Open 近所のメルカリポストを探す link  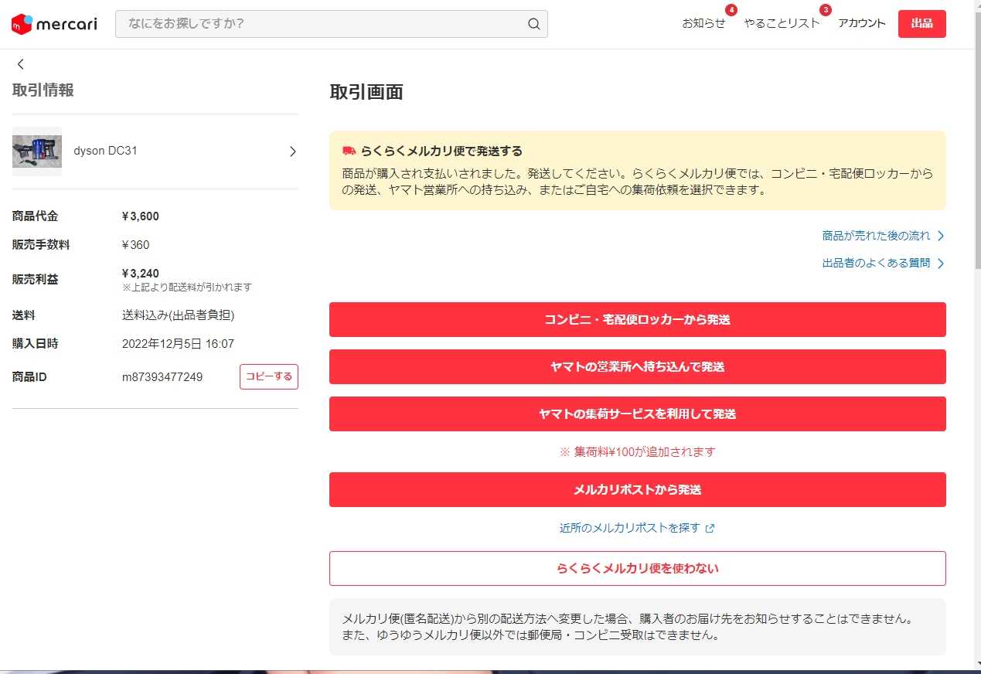629,528
